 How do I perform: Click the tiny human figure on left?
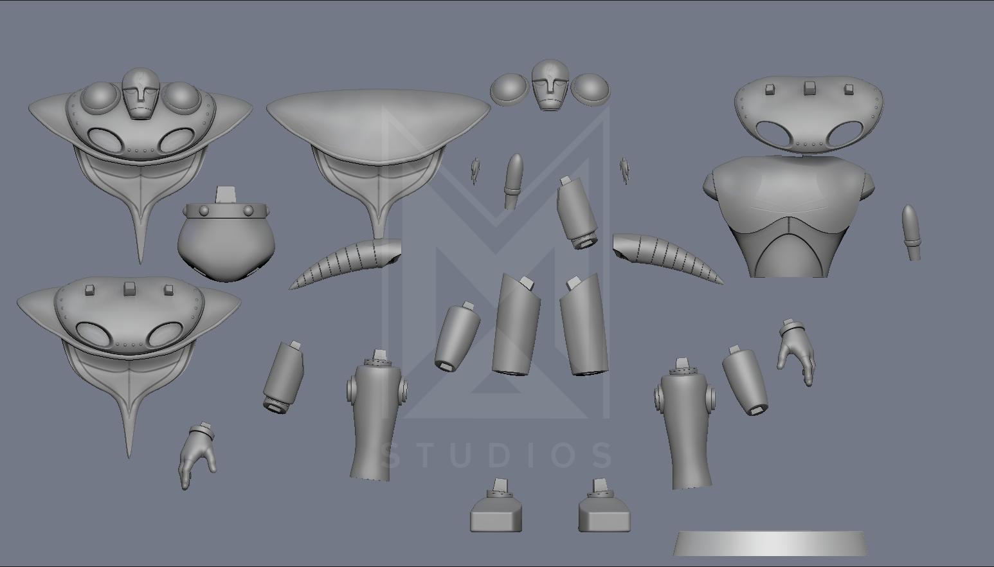coord(475,170)
